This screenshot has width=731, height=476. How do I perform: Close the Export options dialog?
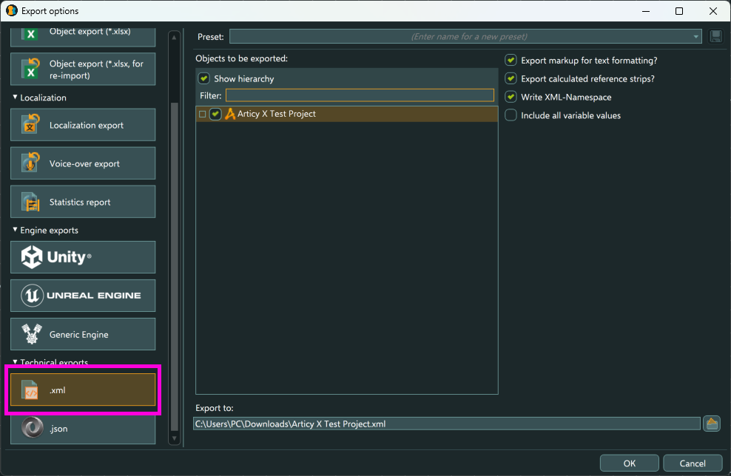pos(713,10)
